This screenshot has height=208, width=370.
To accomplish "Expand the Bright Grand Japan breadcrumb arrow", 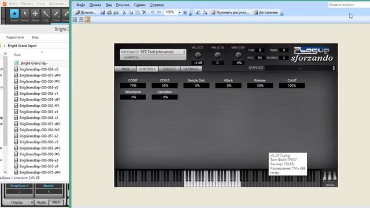I will [x=4, y=46].
